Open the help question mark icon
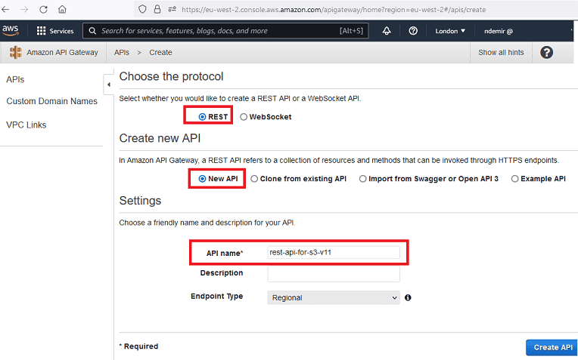 (413, 31)
